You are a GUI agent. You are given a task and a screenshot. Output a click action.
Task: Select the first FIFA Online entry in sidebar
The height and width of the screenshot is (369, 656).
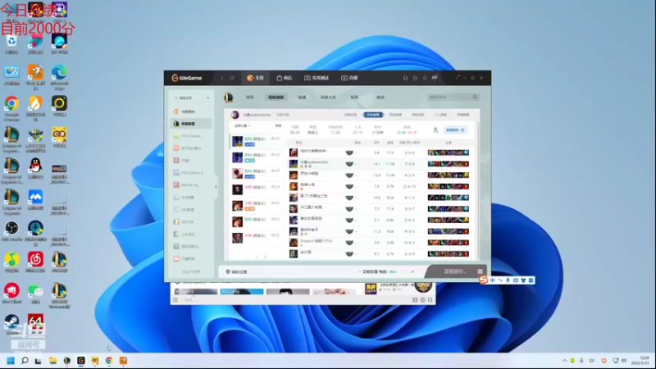point(191,136)
